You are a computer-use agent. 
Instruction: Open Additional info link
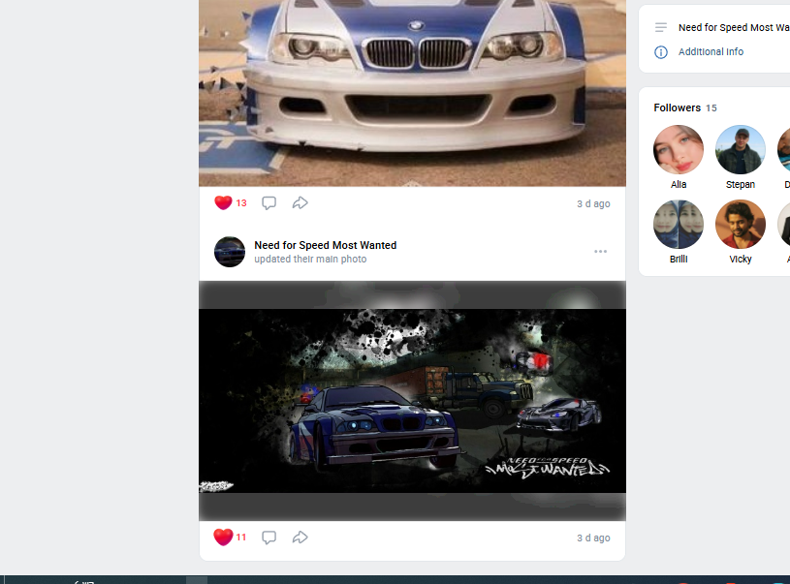(711, 51)
